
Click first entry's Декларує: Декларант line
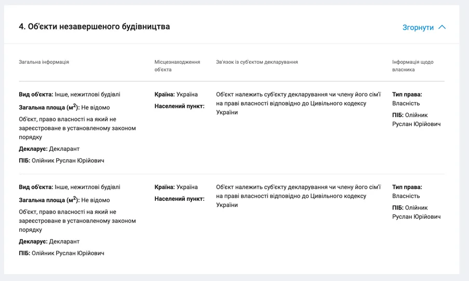tap(49, 149)
